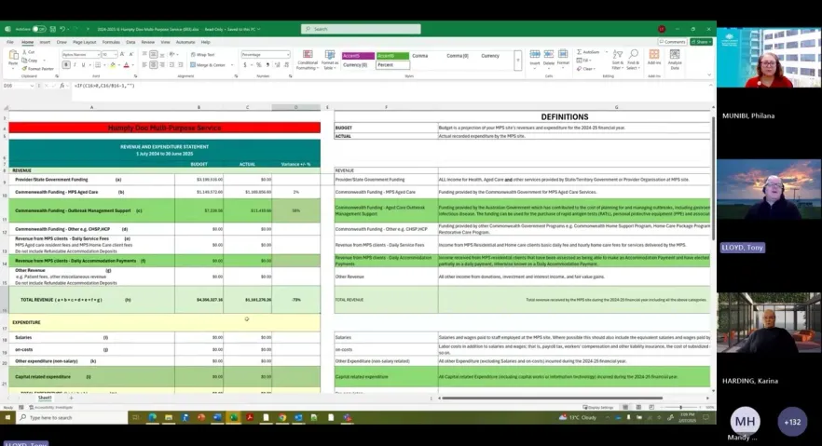Select the Accent6 green cell style
The height and width of the screenshot is (446, 822).
392,56
